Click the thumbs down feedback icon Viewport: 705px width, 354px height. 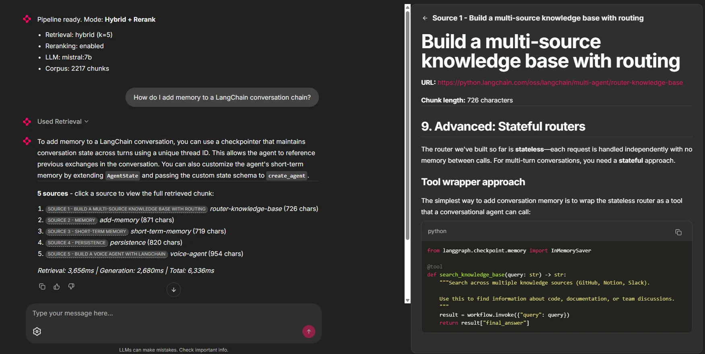click(x=71, y=286)
